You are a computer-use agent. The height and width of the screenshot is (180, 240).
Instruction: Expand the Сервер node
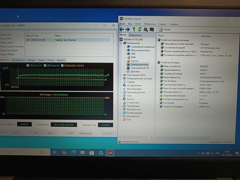tap(121, 82)
